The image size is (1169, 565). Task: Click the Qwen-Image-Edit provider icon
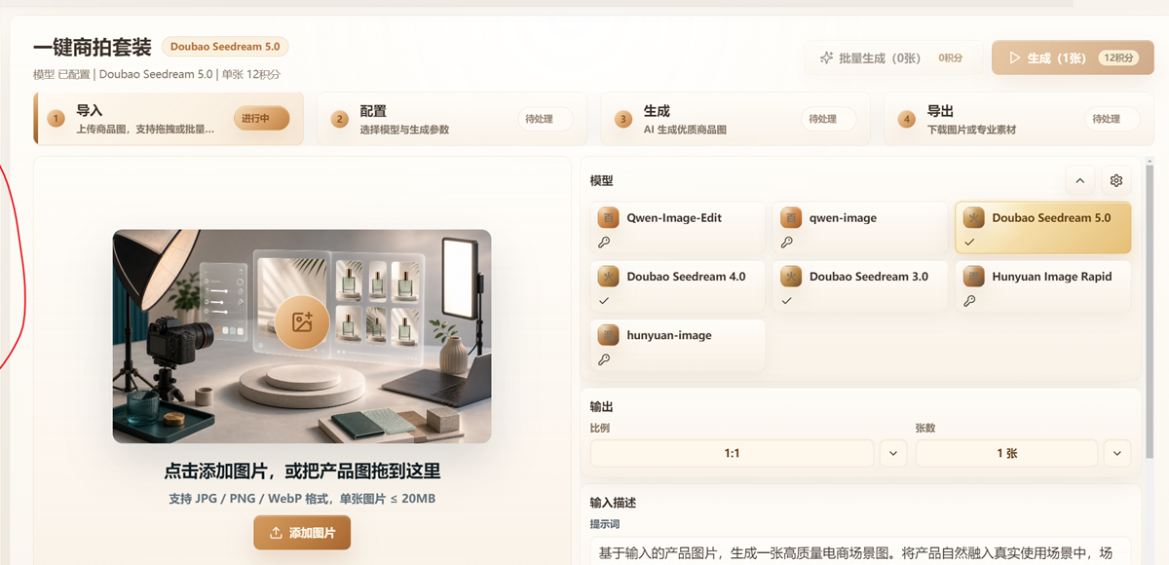(x=609, y=218)
